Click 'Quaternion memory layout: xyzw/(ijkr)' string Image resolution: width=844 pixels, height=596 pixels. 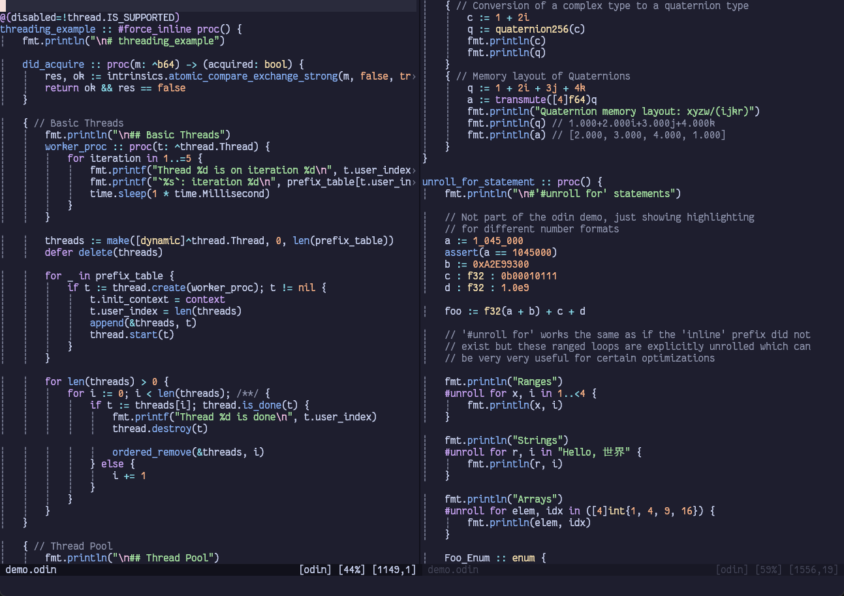644,112
